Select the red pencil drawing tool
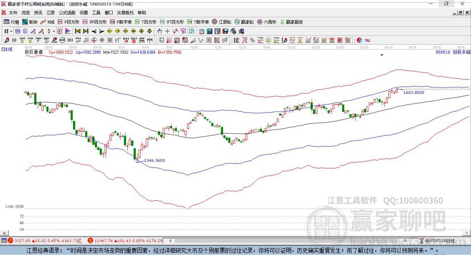 tap(6, 41)
